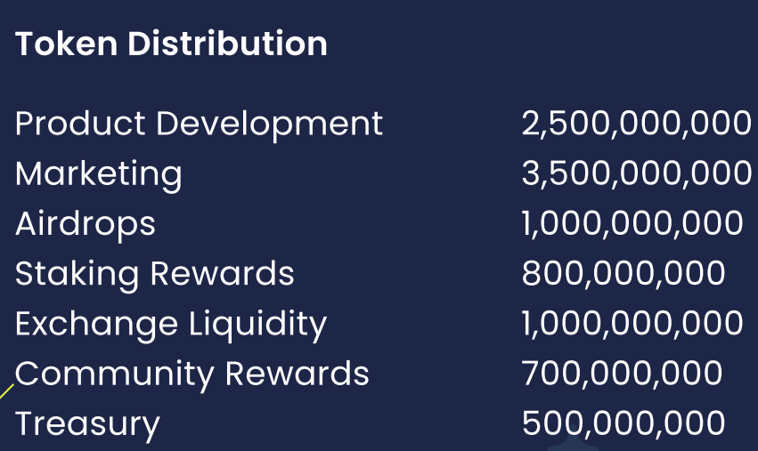Click the Token Distribution heading
The image size is (758, 451).
[x=171, y=44]
